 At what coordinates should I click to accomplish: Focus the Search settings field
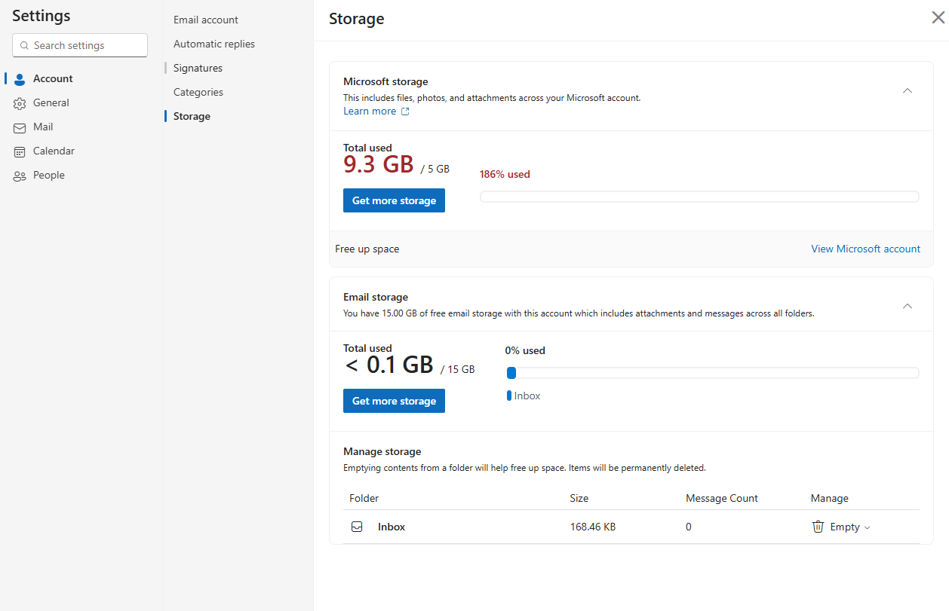[80, 45]
